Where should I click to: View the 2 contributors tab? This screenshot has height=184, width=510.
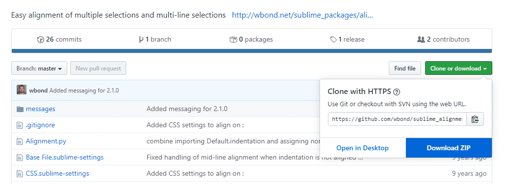[x=443, y=40]
